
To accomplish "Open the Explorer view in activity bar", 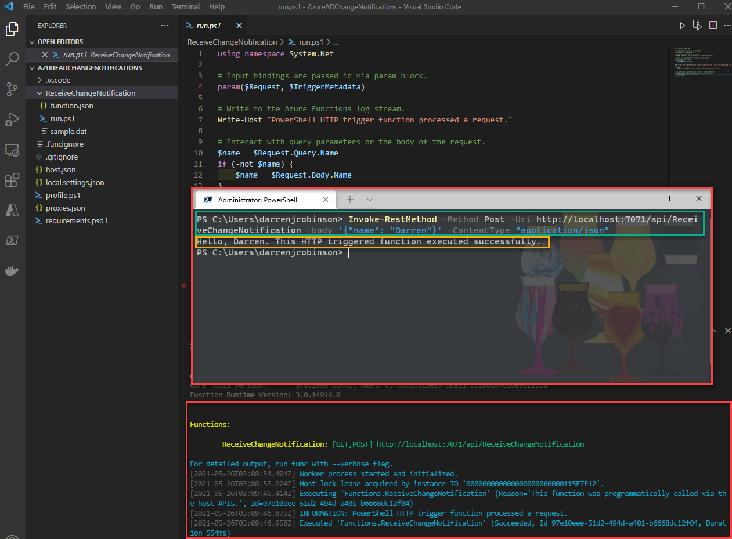I will pos(12,28).
